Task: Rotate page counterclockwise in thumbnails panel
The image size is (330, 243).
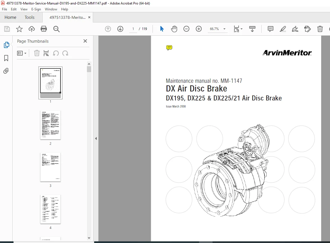Action: click(x=56, y=53)
